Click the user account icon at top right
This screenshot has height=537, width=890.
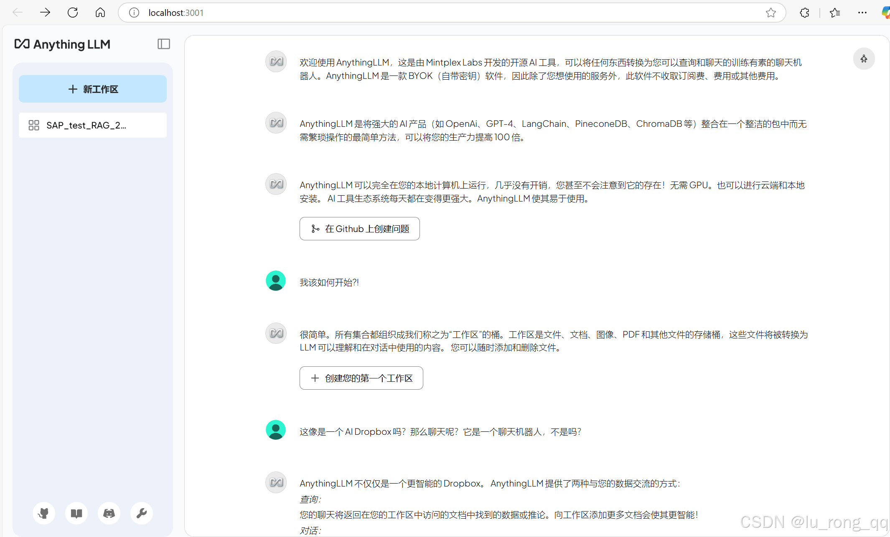864,59
